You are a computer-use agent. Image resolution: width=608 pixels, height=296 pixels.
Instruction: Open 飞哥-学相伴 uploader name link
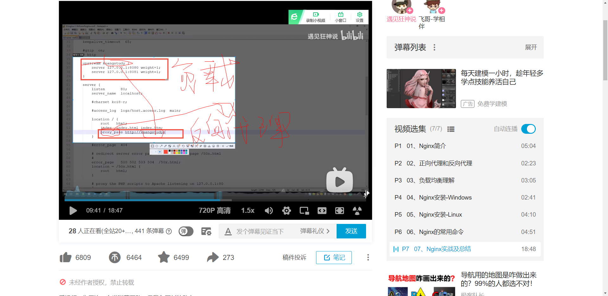432,23
